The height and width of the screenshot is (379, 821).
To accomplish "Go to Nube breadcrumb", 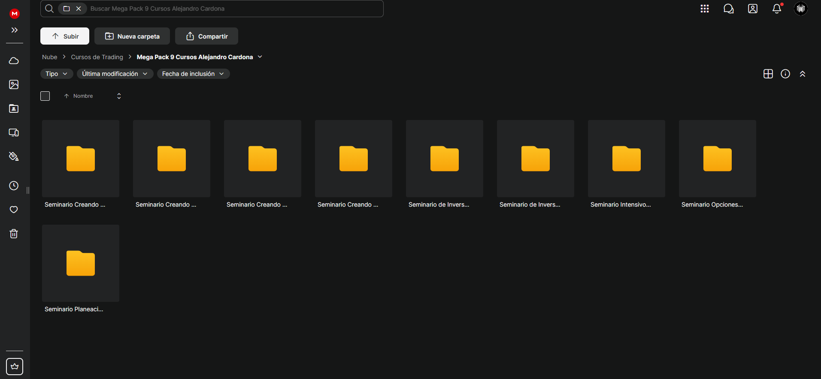I will (x=50, y=57).
